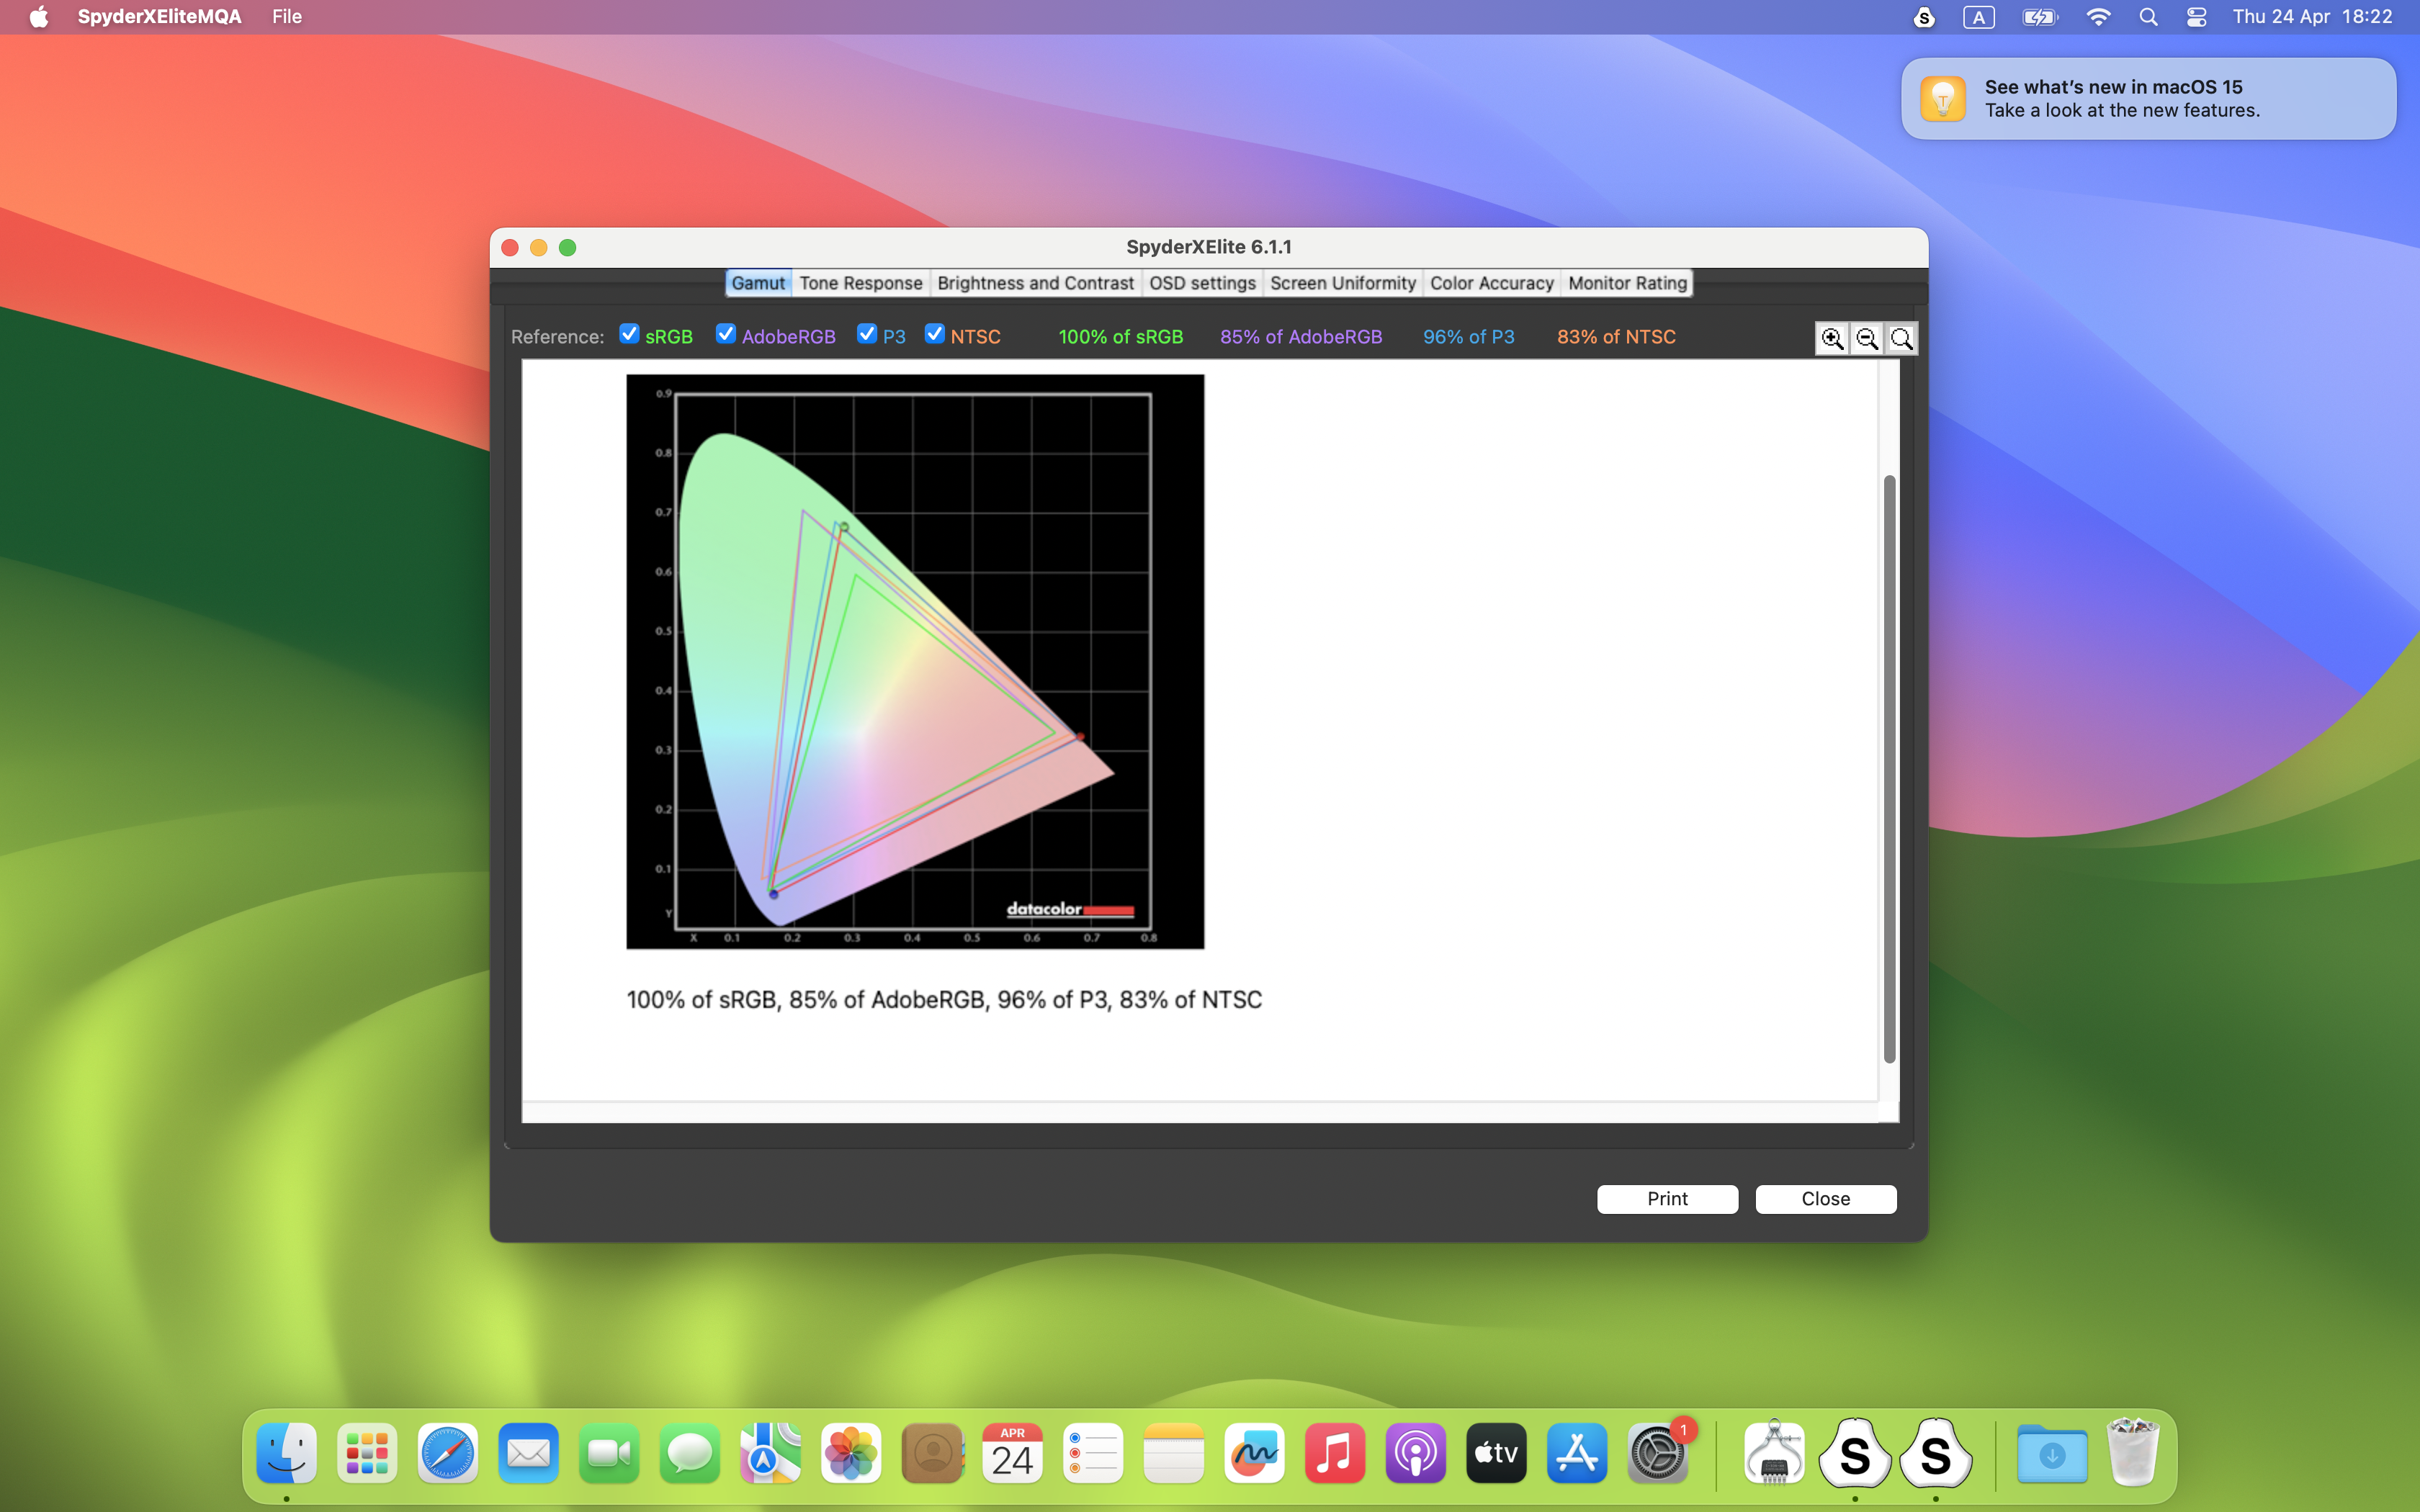Screen dimensions: 2420x1512
Task: Open the Monitor Rating tab
Action: click(1627, 283)
